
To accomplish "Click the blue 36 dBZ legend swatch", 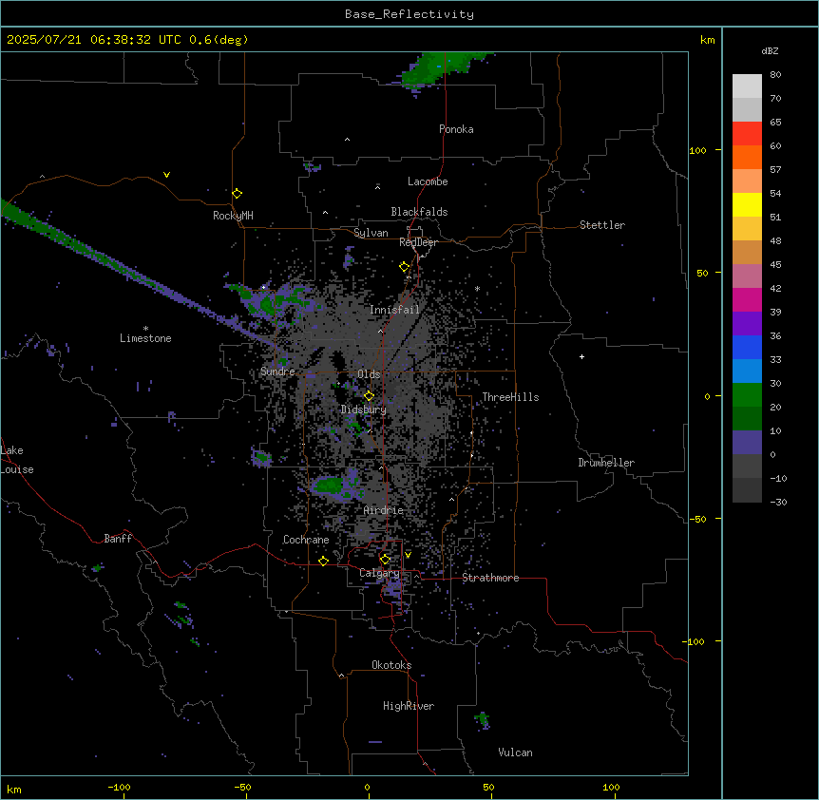I will (747, 347).
